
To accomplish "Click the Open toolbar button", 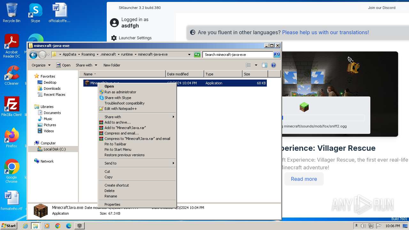I will coord(63,65).
